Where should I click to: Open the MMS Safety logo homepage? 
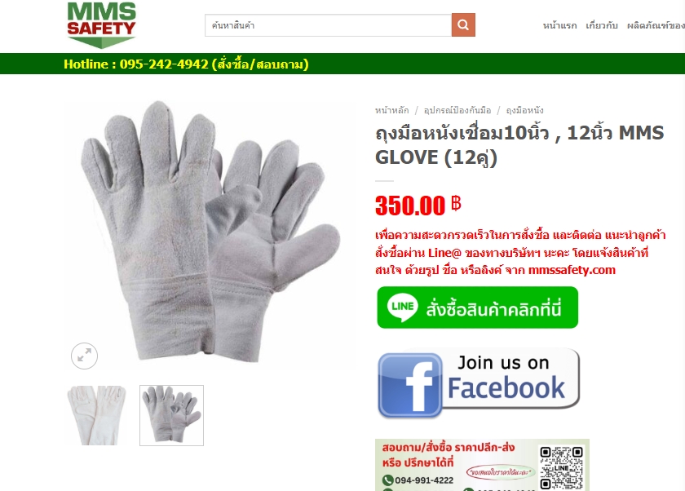pyautogui.click(x=101, y=25)
